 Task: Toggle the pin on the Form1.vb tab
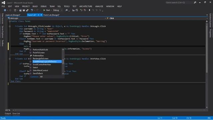click(x=39, y=15)
